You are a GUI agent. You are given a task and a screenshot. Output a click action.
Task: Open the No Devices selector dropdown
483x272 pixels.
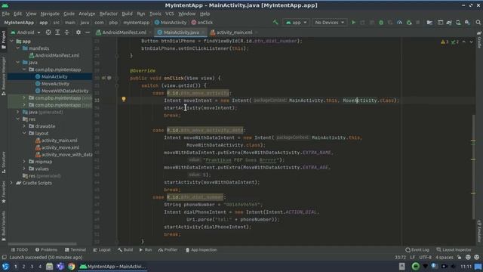point(329,23)
